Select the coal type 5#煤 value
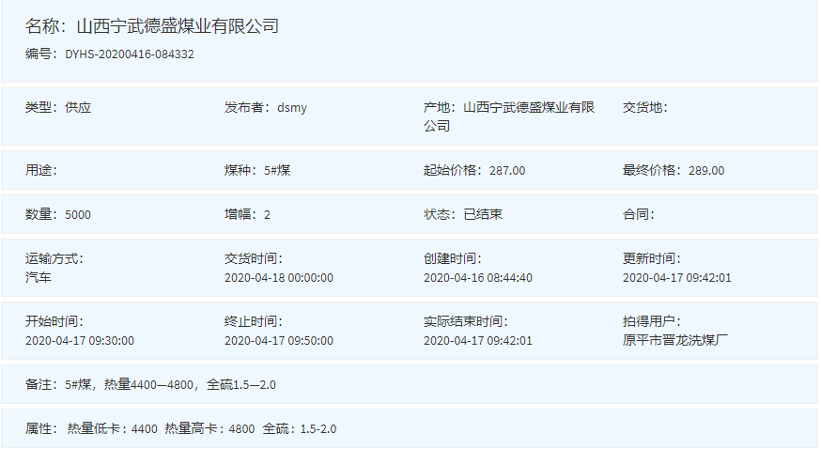821x449 pixels. tap(277, 170)
